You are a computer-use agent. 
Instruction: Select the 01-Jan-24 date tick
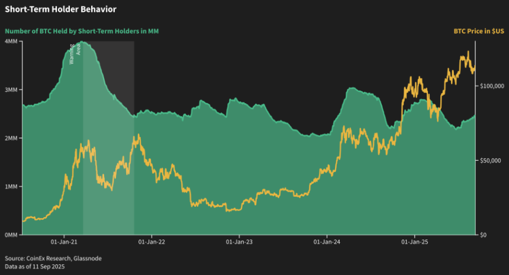pyautogui.click(x=326, y=242)
